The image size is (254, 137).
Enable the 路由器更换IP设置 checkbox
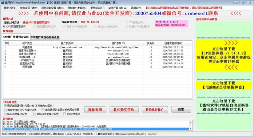click(5, 114)
